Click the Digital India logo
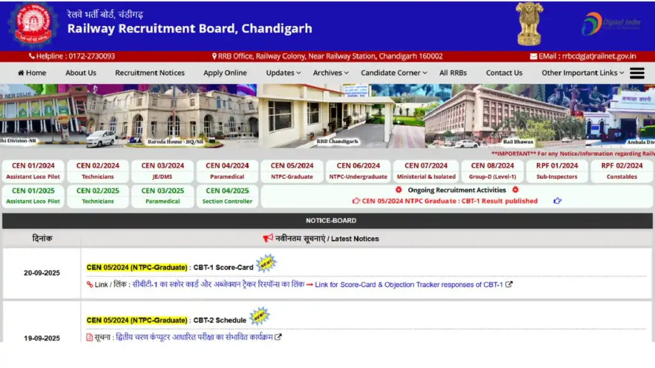 [x=610, y=24]
